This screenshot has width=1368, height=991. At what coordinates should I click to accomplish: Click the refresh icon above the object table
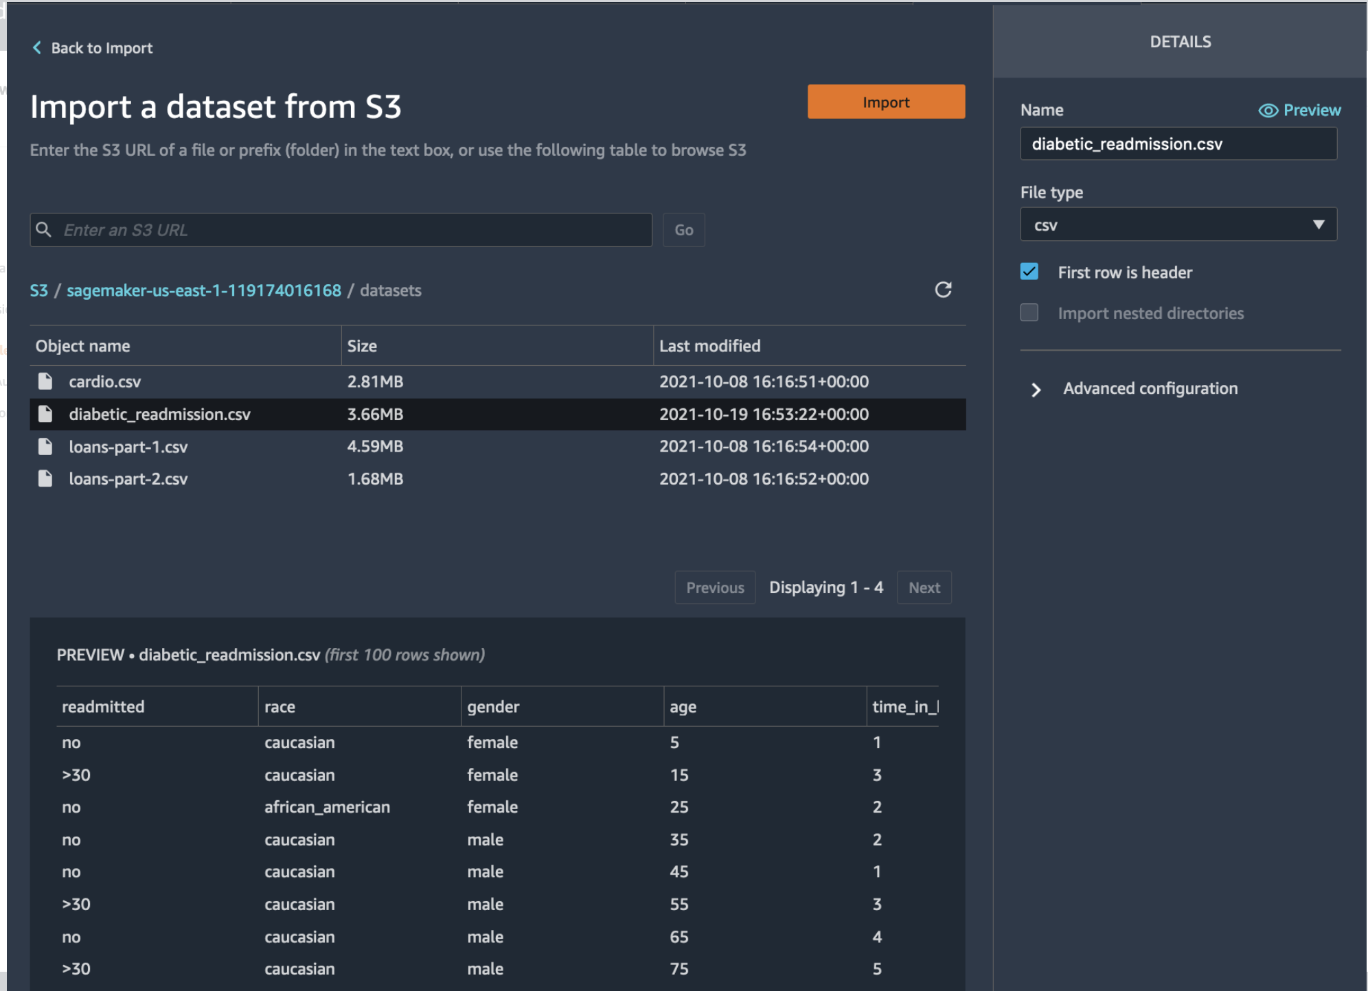(x=943, y=290)
